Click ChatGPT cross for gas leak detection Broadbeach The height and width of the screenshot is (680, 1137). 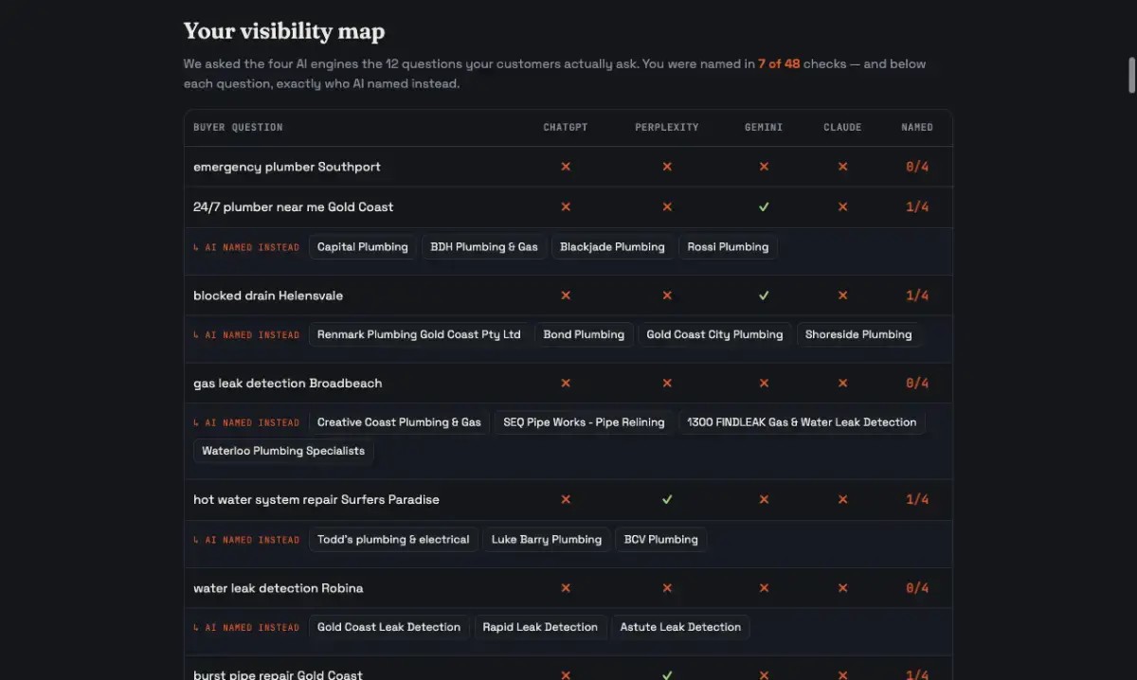point(566,384)
